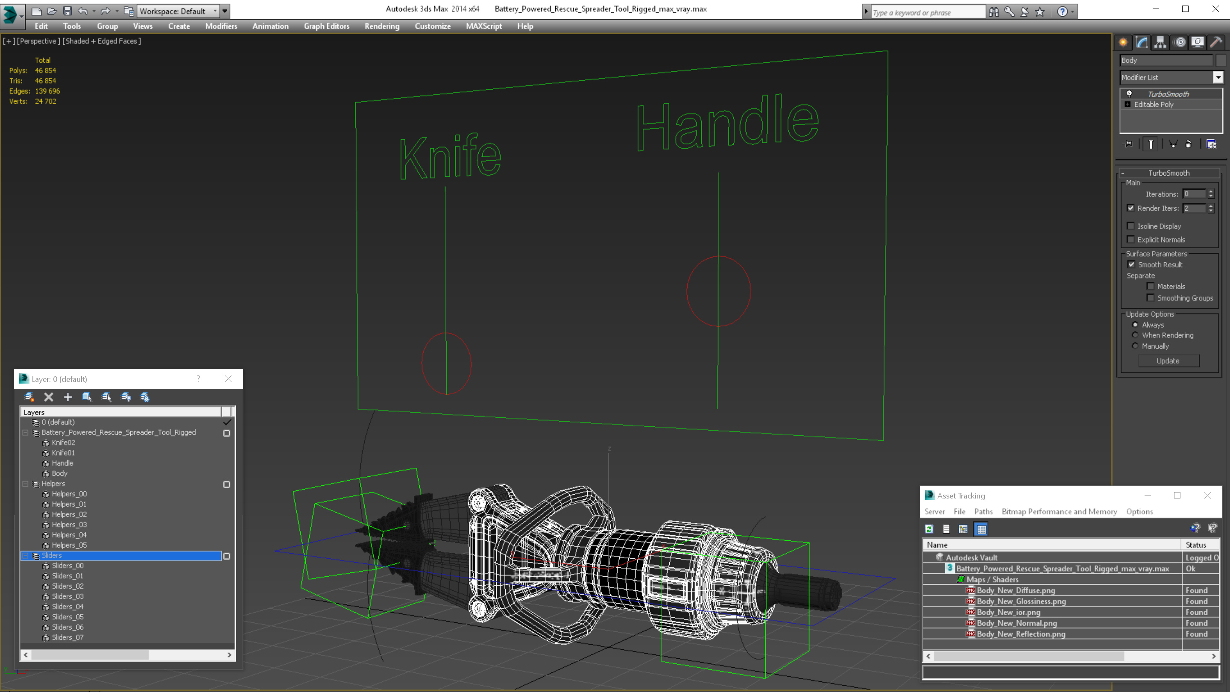Screen dimensions: 1230x692
Task: Click the key Subscription Center icon
Action: (1009, 12)
